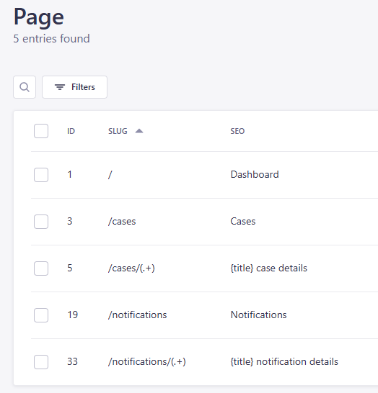Tick checkbox for entry ID 33
Viewport: 378px width, 393px height.
(41, 362)
